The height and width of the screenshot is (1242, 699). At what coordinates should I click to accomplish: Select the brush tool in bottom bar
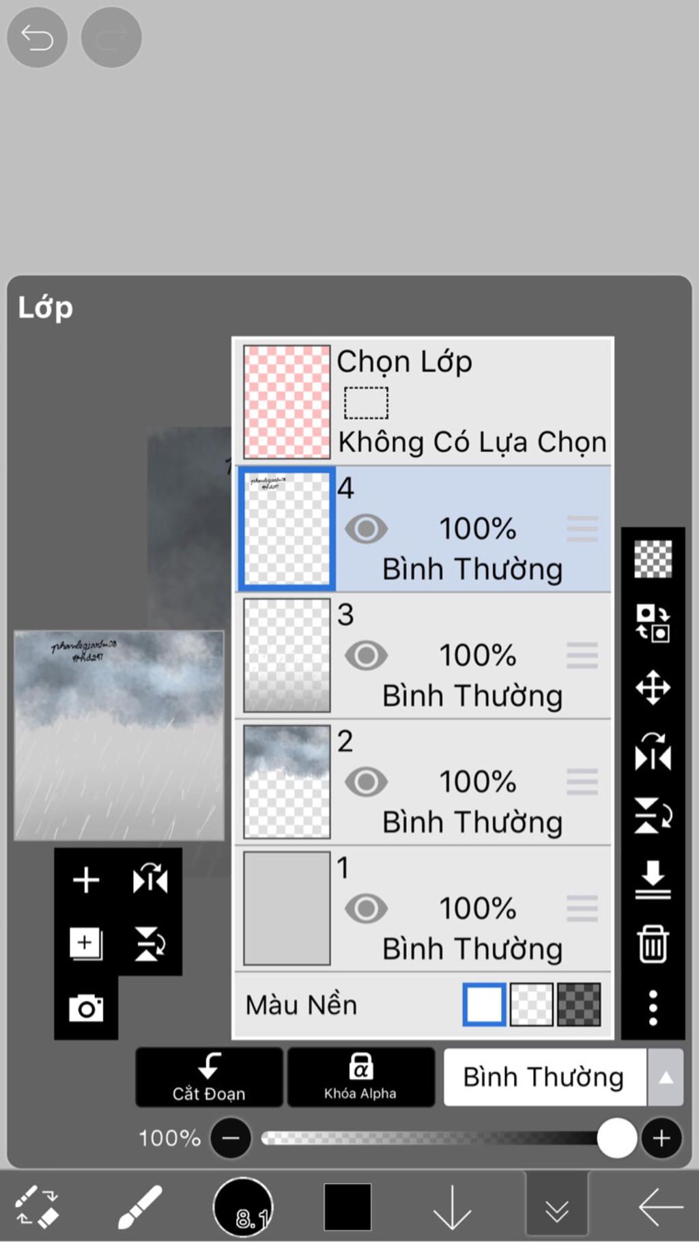tap(140, 1207)
